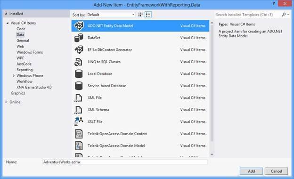Select the XML Schema text

pyautogui.click(x=98, y=110)
